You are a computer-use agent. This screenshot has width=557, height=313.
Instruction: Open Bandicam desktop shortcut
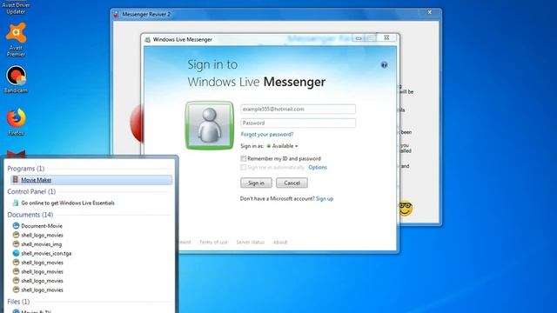point(16,79)
